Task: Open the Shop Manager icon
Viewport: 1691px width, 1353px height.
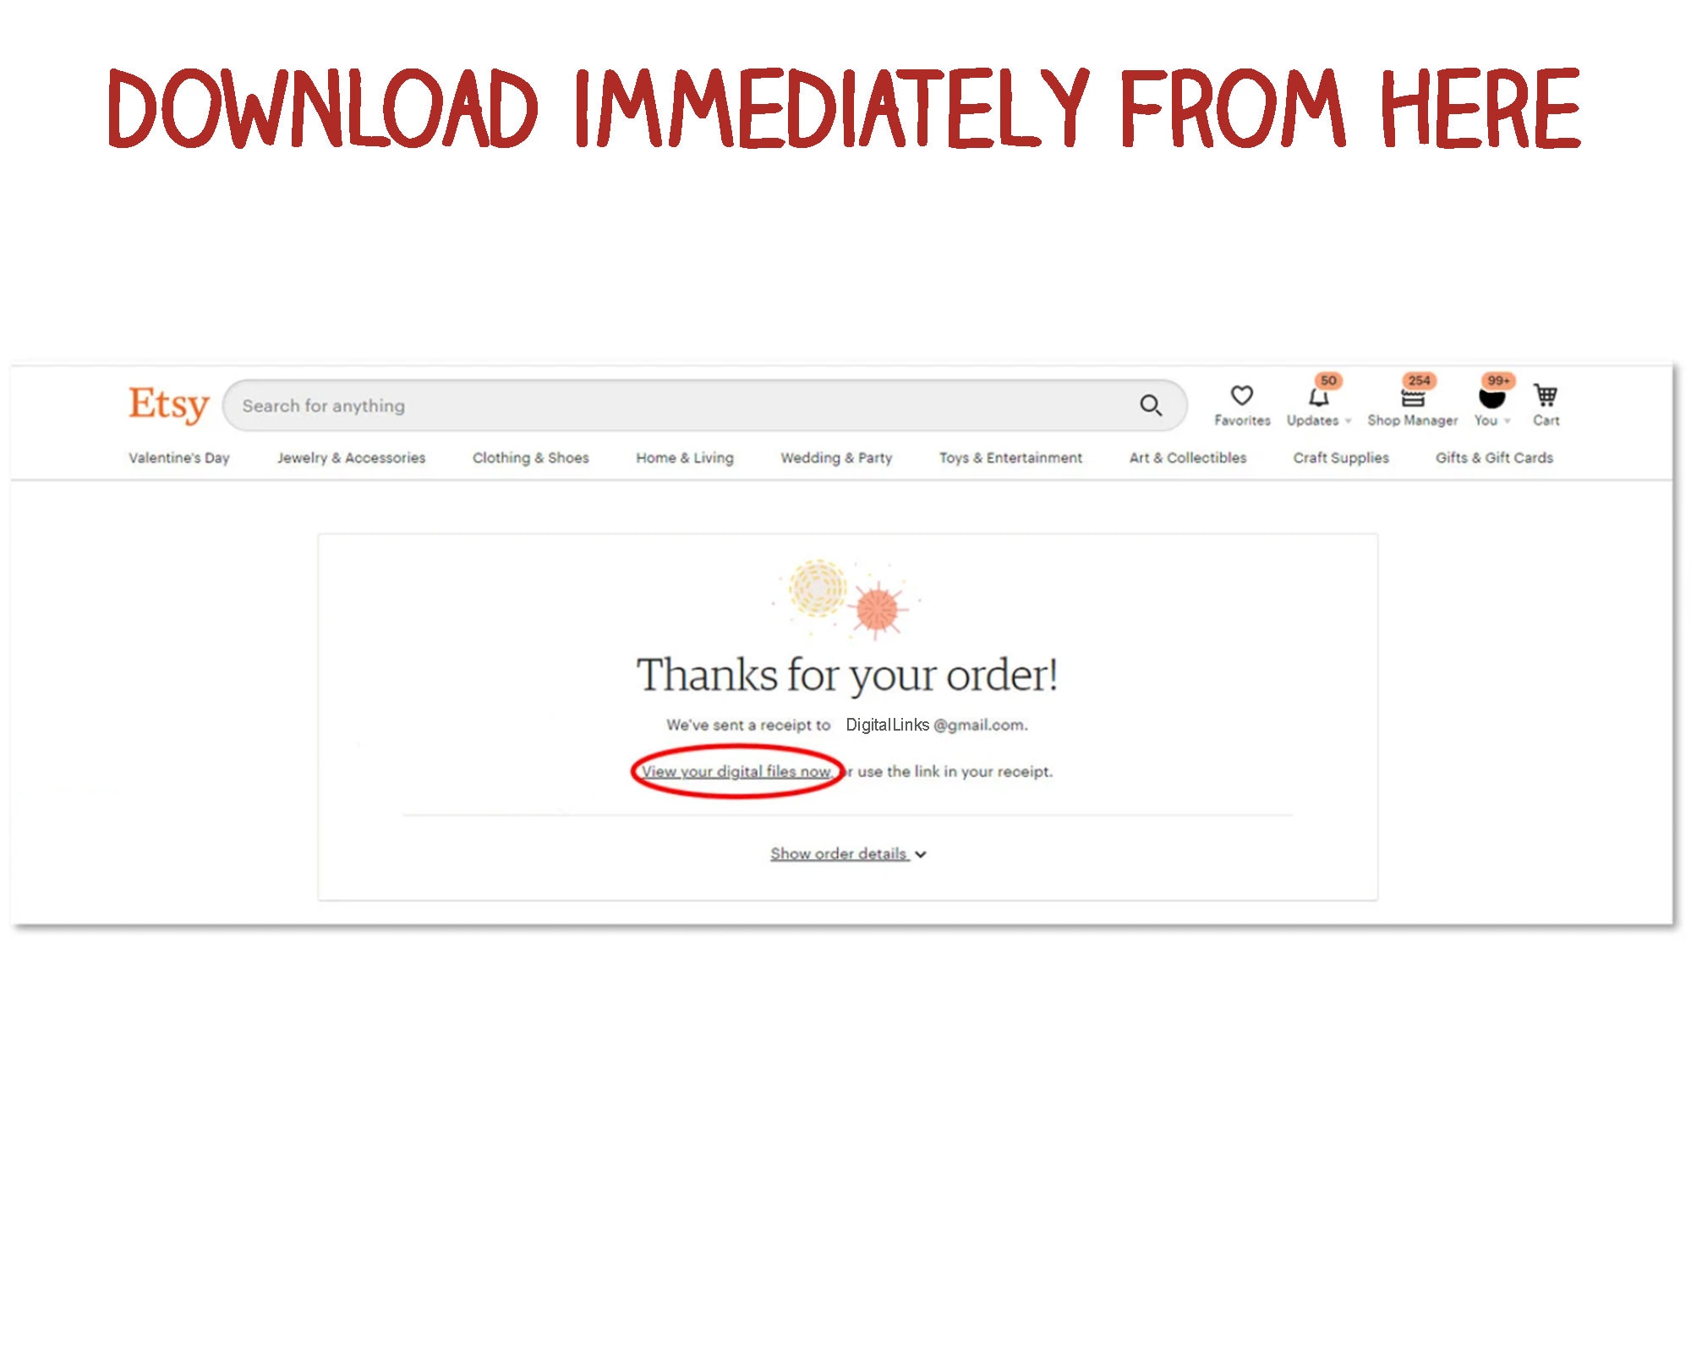Action: pos(1412,398)
